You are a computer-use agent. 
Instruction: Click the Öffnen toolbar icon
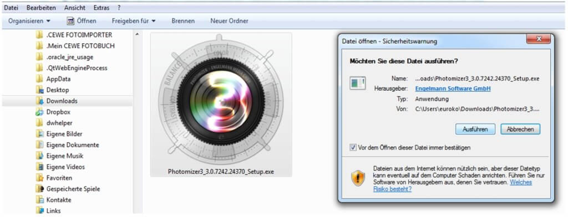[70, 21]
